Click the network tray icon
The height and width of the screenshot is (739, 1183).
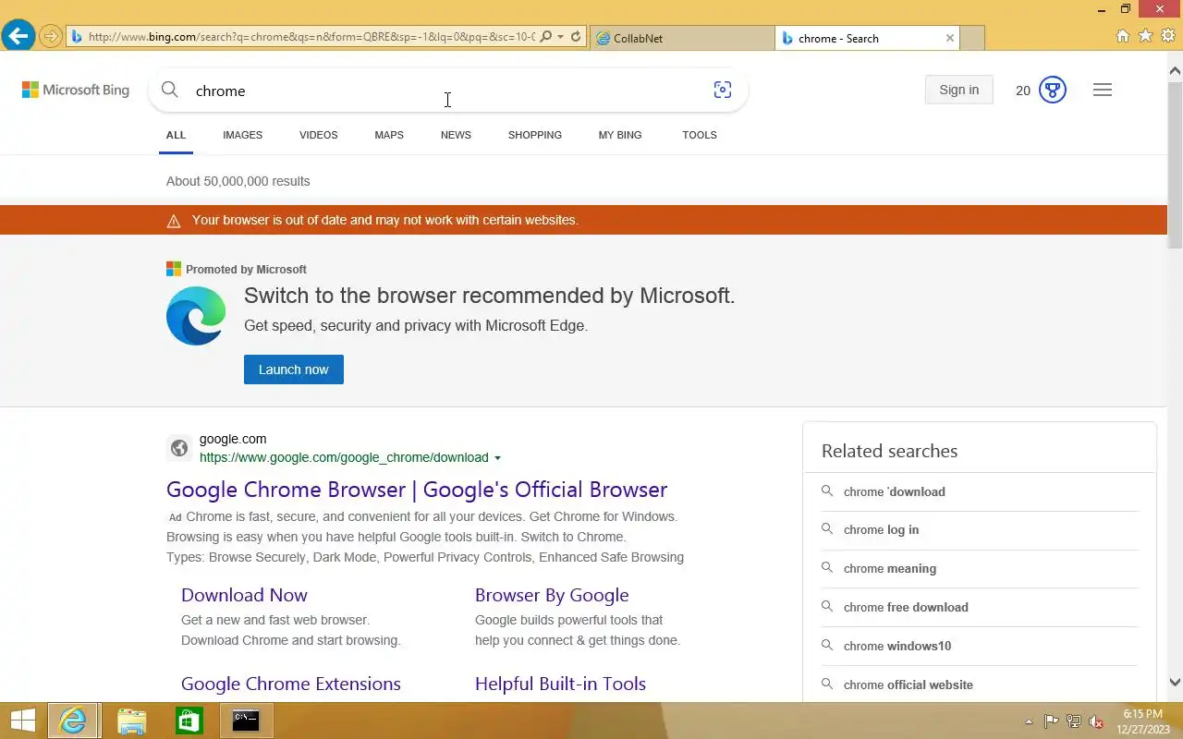1074,721
